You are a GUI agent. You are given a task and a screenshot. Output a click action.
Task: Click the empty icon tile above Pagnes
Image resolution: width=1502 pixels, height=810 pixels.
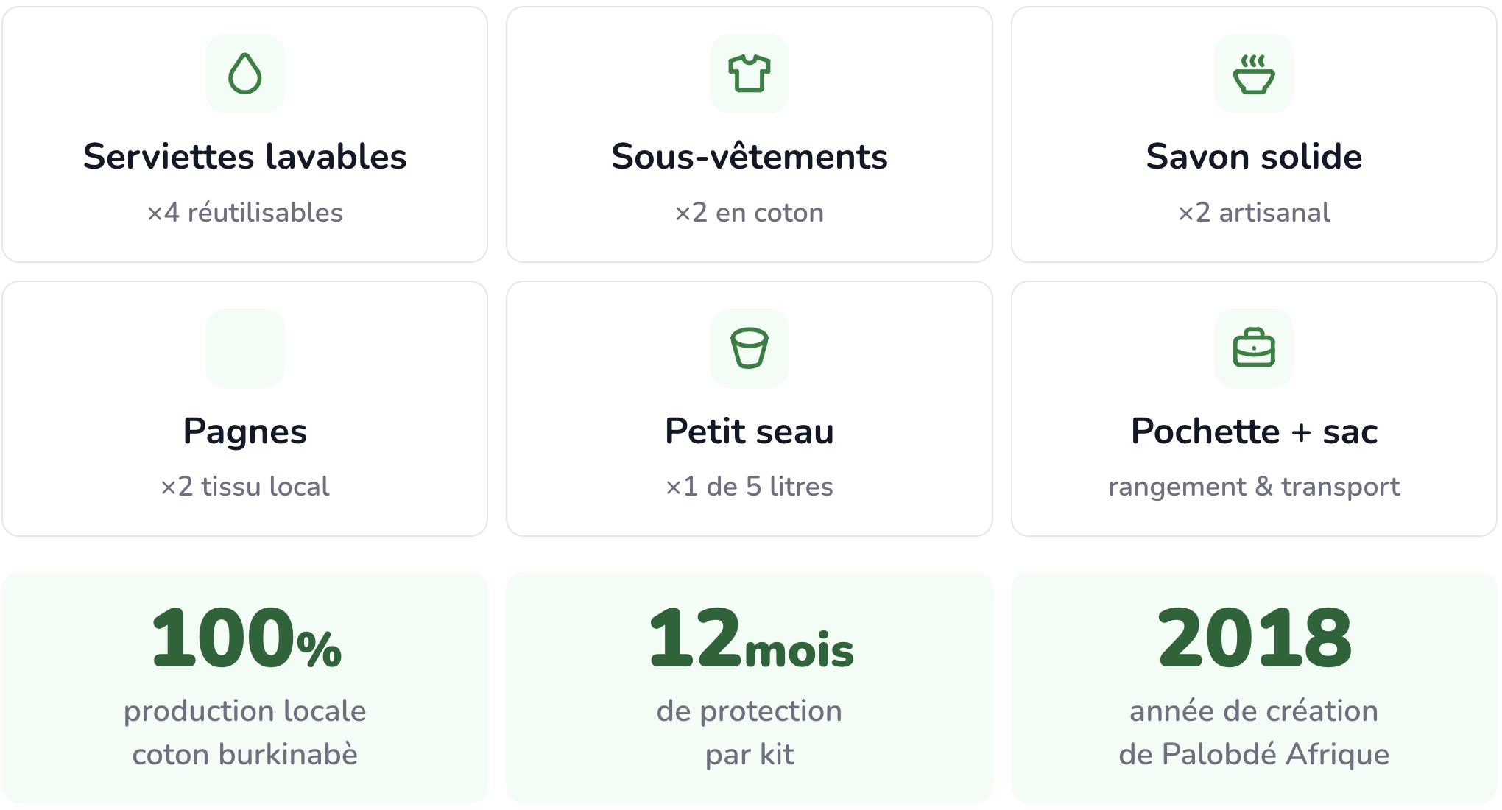pos(245,348)
